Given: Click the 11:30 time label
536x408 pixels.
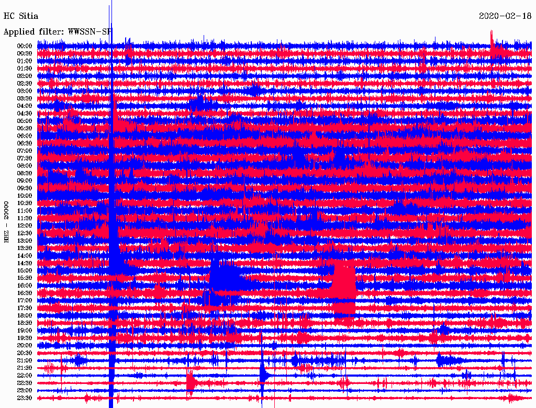Looking at the screenshot, I should tap(25, 218).
